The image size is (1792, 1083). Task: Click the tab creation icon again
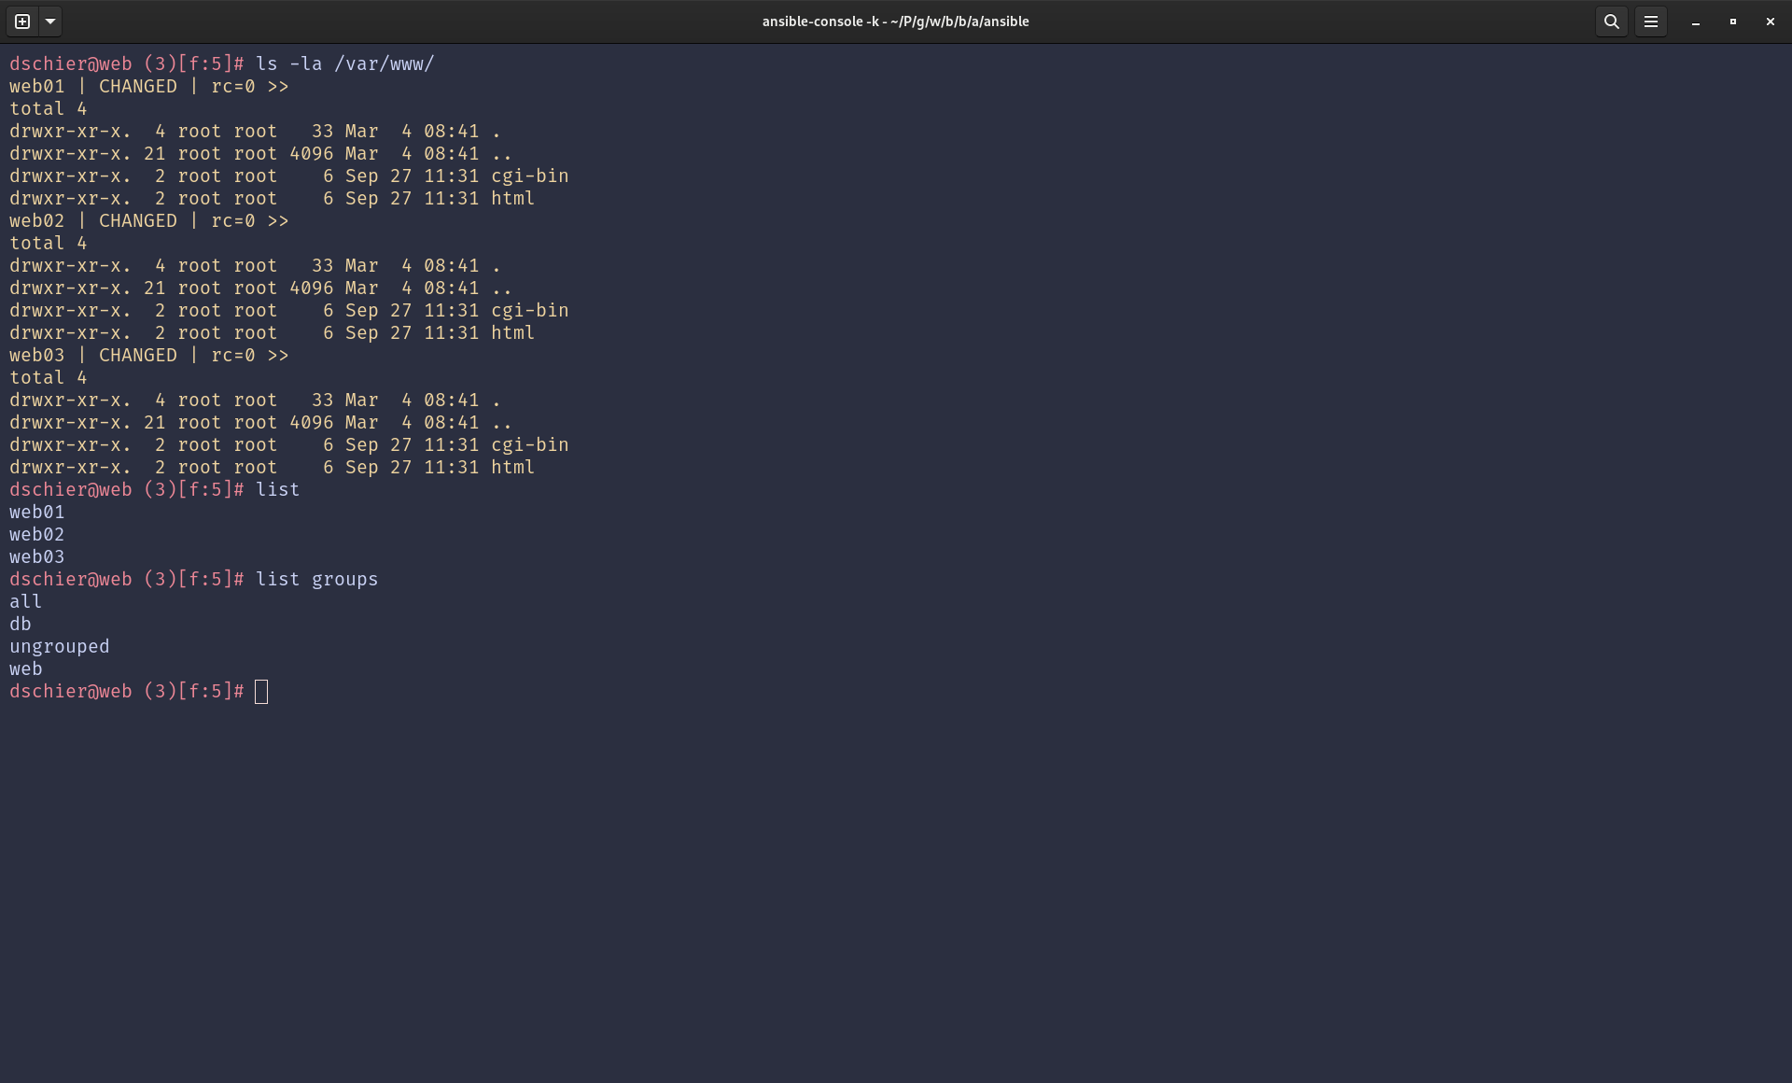pos(21,21)
